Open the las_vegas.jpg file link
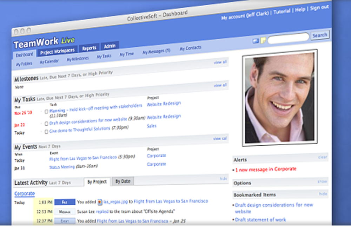Viewport: 351px width, 232px height. click(x=115, y=201)
